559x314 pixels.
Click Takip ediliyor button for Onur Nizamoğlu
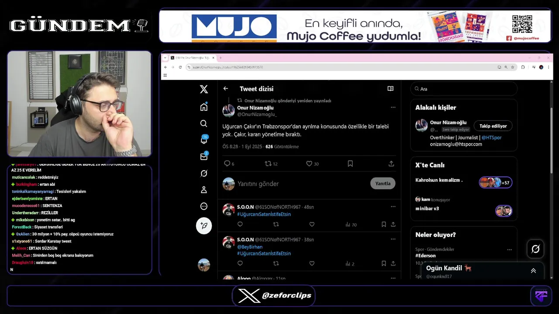coord(493,126)
